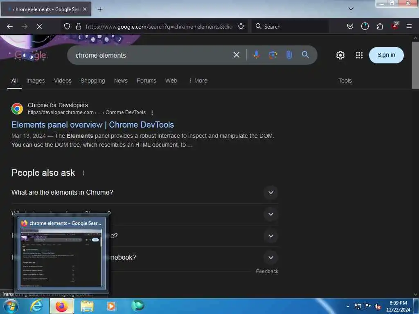Open the Firefox hamburger application menu

[409, 26]
